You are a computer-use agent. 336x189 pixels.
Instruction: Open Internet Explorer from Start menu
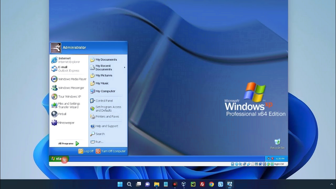[x=69, y=60]
